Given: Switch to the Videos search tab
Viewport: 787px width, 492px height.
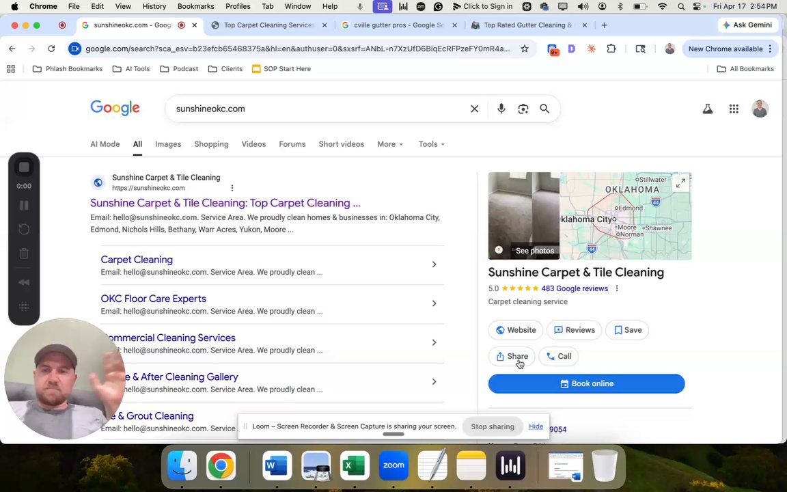Looking at the screenshot, I should click(x=253, y=144).
